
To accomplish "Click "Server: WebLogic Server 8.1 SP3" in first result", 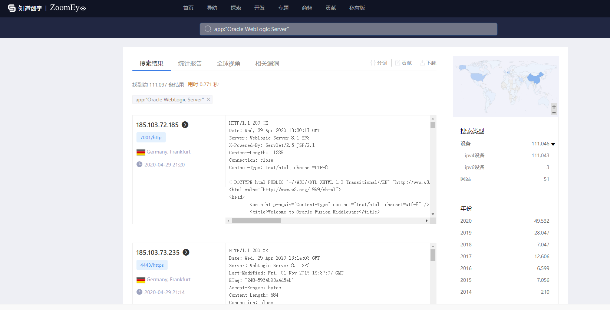I will point(269,138).
